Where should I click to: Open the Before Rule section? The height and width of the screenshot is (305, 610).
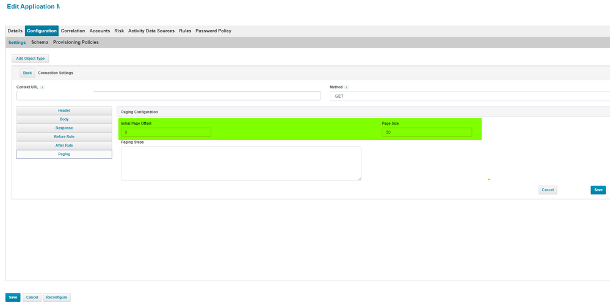click(x=64, y=137)
